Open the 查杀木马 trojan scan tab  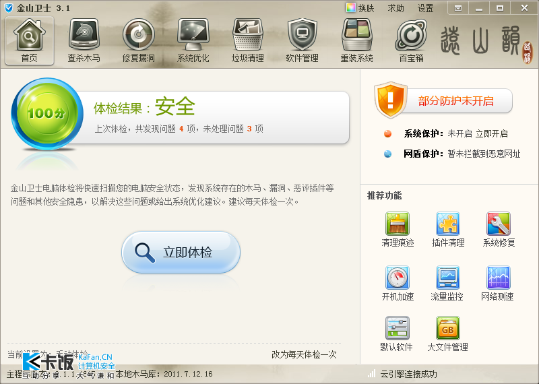pyautogui.click(x=84, y=40)
